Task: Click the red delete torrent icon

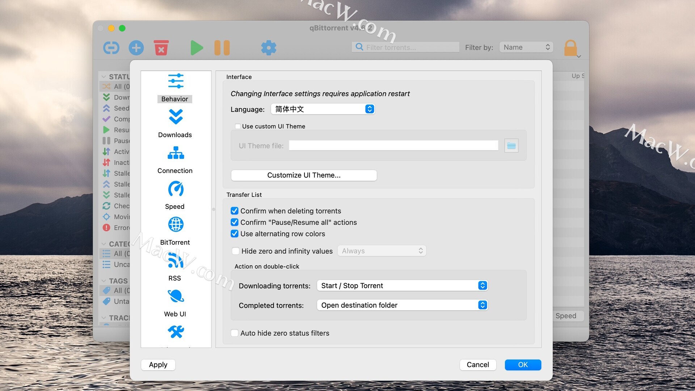Action: point(161,48)
